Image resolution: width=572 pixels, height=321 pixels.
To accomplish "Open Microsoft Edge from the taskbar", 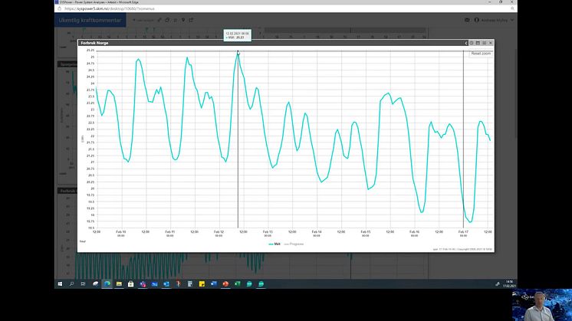I will click(107, 283).
